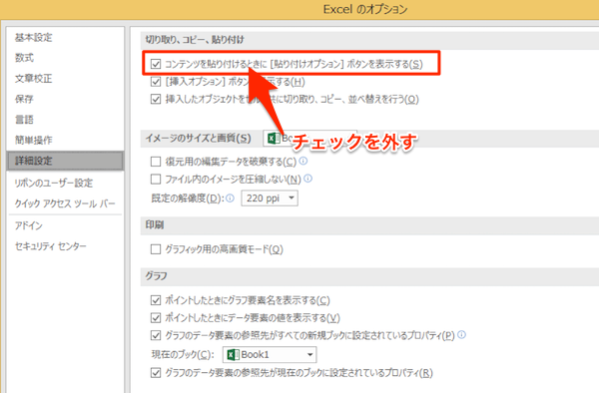
Task: Select 詳細設定 in the sidebar
Action: (x=65, y=161)
